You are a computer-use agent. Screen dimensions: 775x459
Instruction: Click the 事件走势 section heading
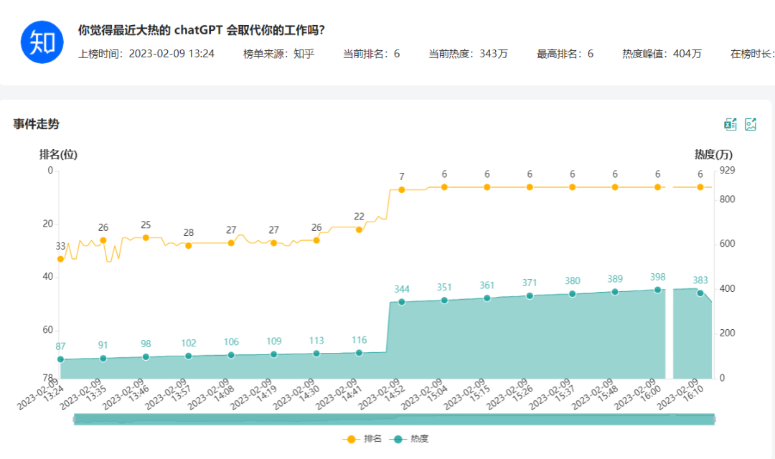tap(36, 125)
